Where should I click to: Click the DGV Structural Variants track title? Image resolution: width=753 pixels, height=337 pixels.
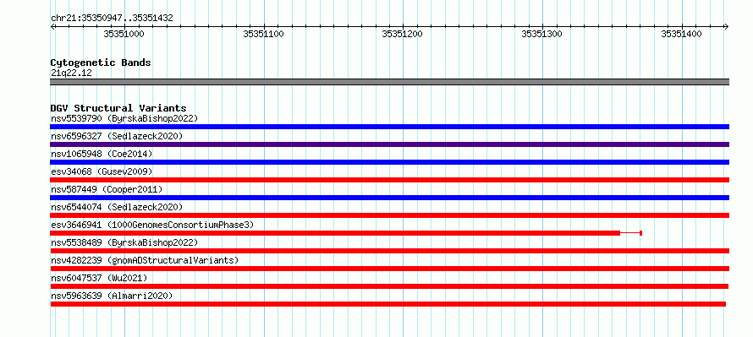118,108
